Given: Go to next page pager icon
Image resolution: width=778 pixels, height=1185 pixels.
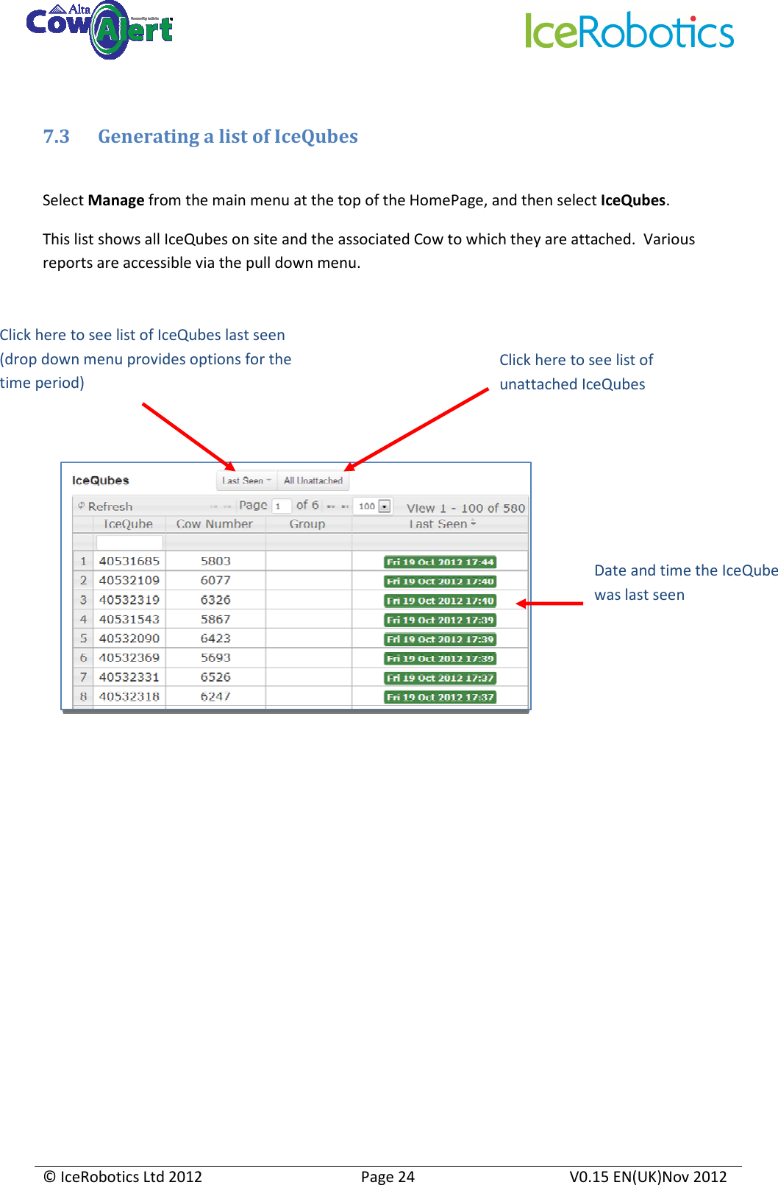Looking at the screenshot, I should (x=331, y=506).
